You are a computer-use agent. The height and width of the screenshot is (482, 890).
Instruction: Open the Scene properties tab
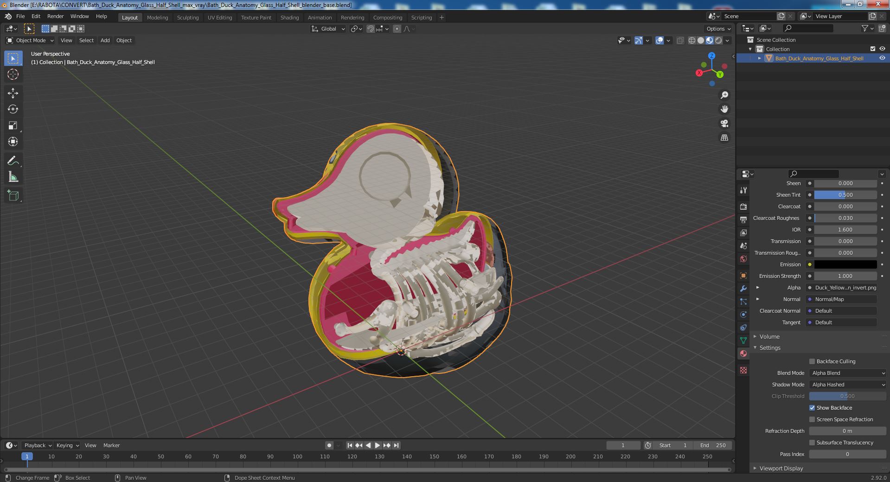[743, 245]
